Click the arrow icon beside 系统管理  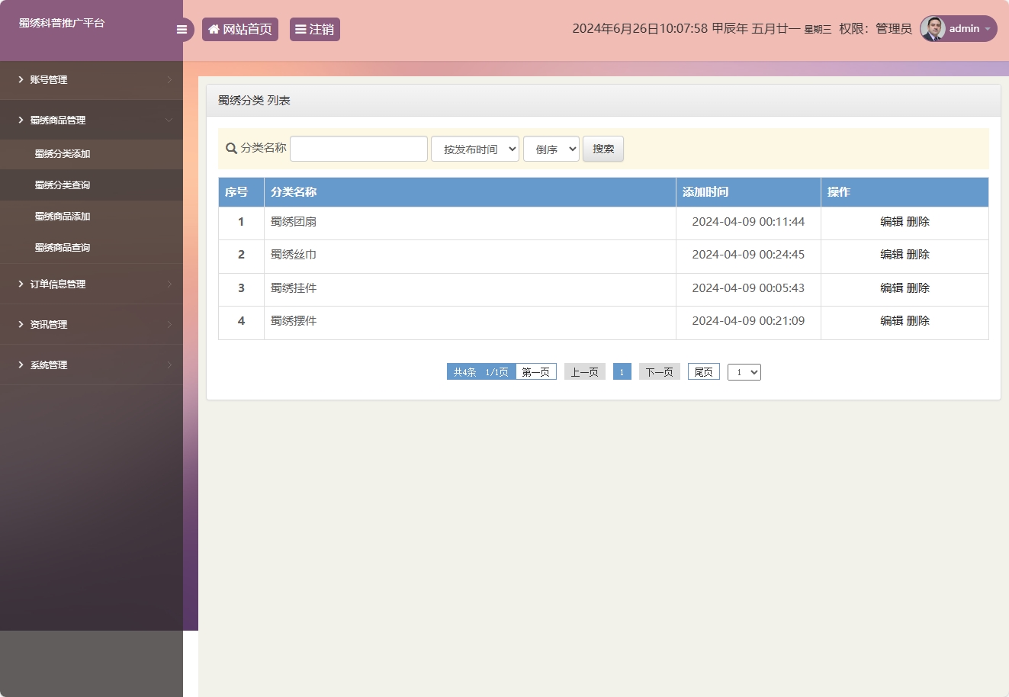(x=20, y=365)
